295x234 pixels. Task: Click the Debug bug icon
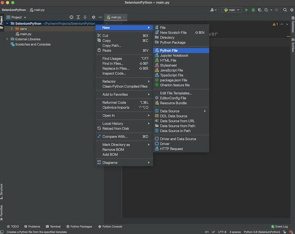coord(253,10)
